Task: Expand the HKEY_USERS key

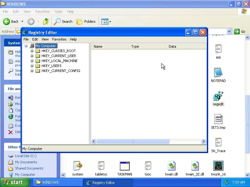Action: tap(32, 66)
